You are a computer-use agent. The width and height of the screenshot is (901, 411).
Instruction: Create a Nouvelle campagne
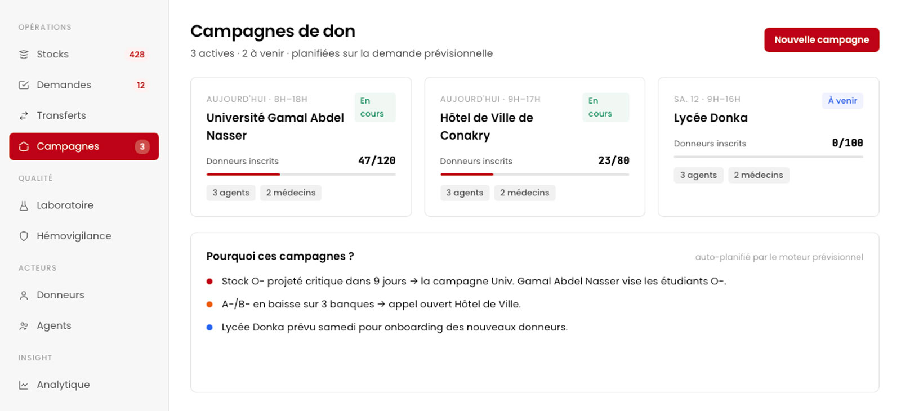point(822,40)
